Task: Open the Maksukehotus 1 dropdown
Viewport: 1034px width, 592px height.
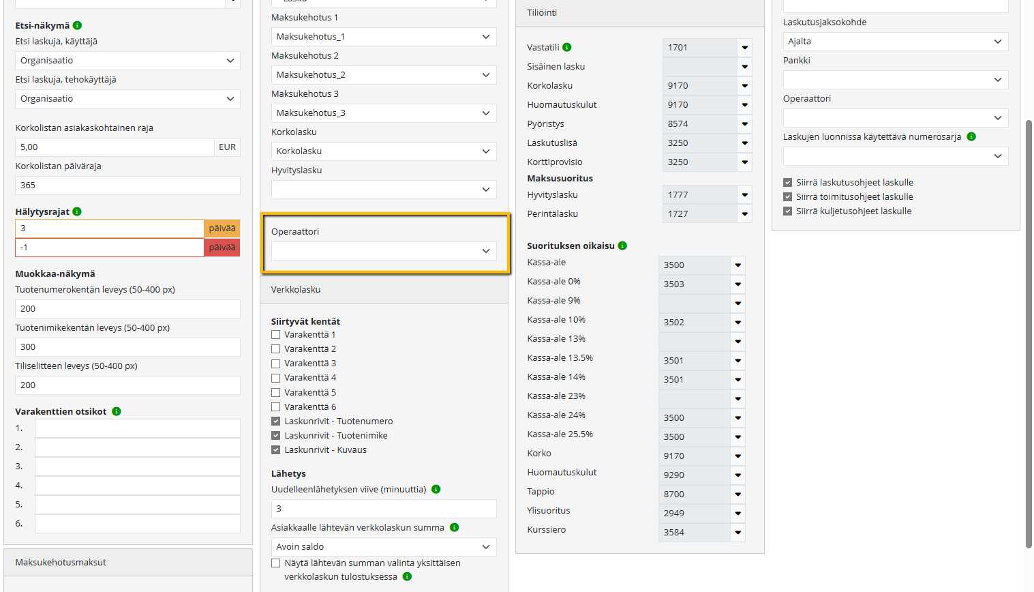Action: point(383,36)
